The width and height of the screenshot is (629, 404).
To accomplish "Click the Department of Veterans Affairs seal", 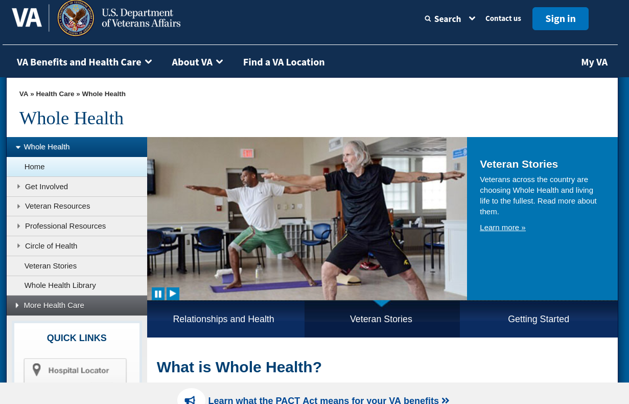I will coord(76,18).
